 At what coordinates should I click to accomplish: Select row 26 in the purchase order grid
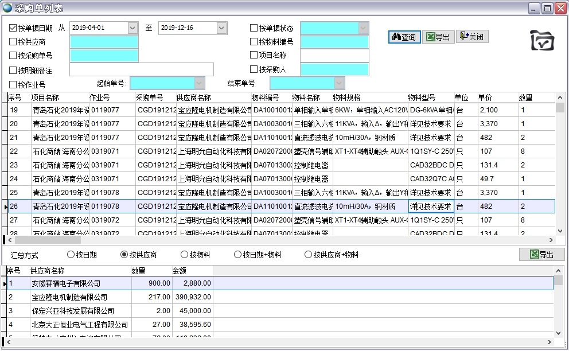172,206
